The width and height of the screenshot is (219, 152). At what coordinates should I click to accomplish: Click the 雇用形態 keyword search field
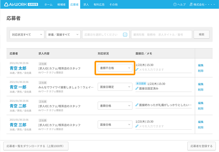tap(161, 35)
